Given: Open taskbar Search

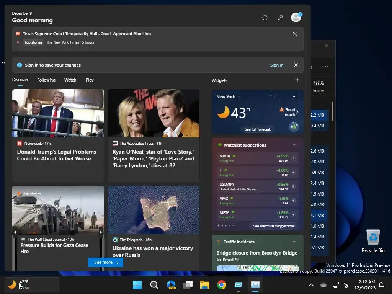Looking at the screenshot, I should (154, 285).
